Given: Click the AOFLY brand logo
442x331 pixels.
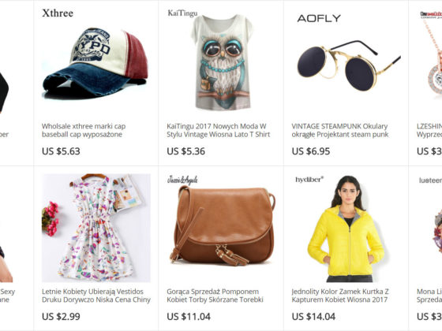Looking at the screenshot, I should coord(319,18).
